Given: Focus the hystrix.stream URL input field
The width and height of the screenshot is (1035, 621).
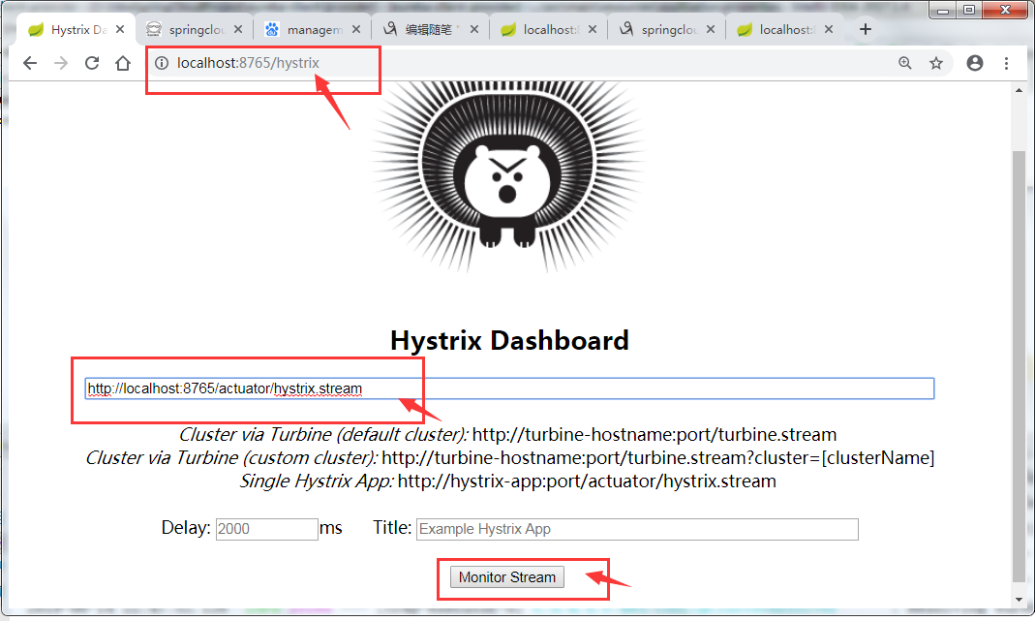Looking at the screenshot, I should point(509,388).
